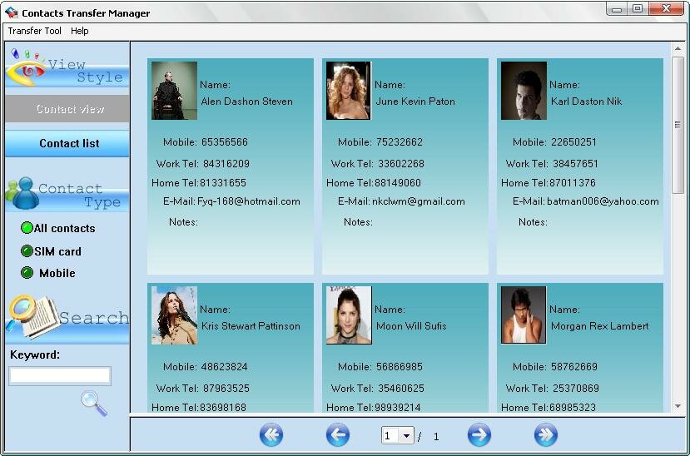The width and height of the screenshot is (690, 456).
Task: Click the View Style eye icon
Action: [x=27, y=67]
